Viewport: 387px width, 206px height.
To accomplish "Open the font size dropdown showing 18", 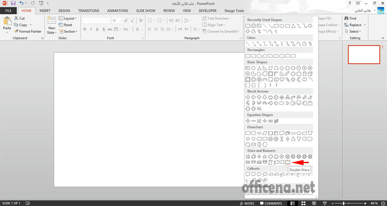I will coord(121,21).
